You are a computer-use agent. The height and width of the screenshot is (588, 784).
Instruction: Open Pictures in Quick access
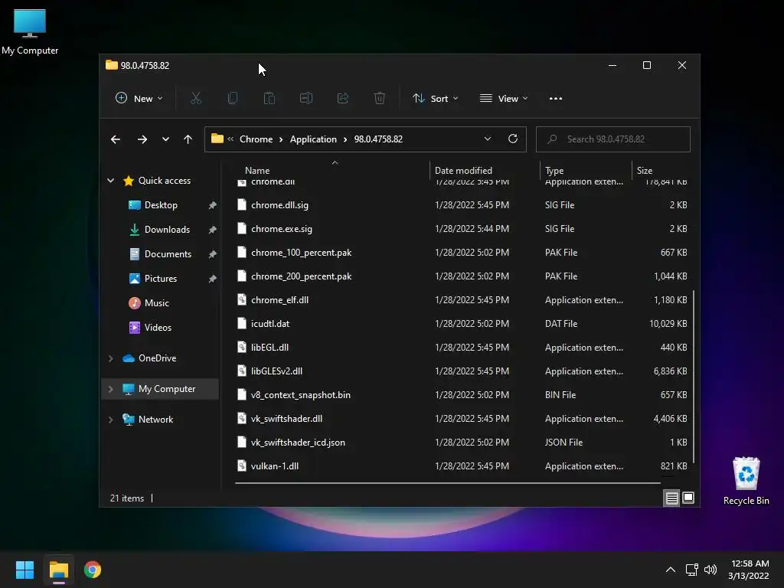click(161, 279)
